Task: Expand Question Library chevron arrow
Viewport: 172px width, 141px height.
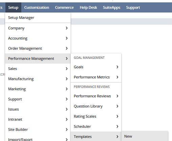Action: pyautogui.click(x=117, y=106)
